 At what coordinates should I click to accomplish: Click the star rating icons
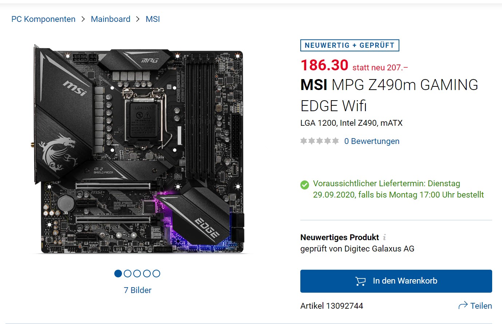[x=320, y=141]
